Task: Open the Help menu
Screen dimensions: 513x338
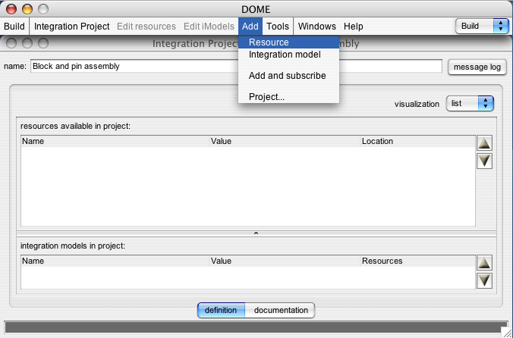Action: (354, 26)
